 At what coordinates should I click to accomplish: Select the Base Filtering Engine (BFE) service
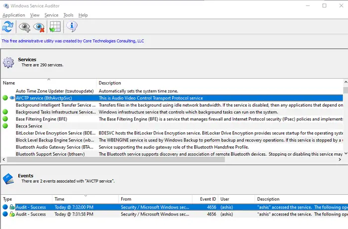tap(41, 119)
